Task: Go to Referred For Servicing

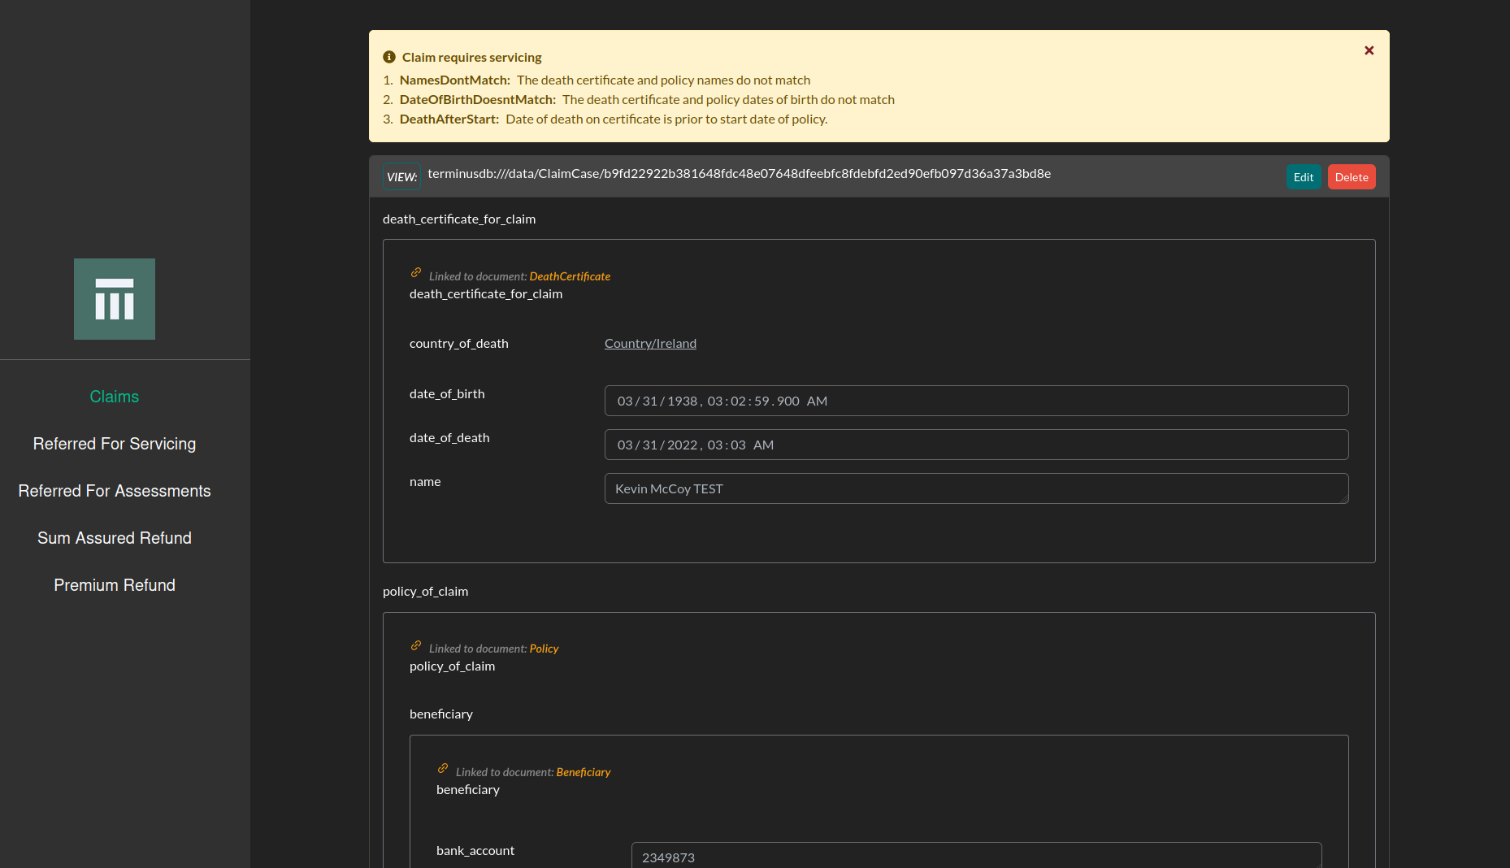Action: 115,444
